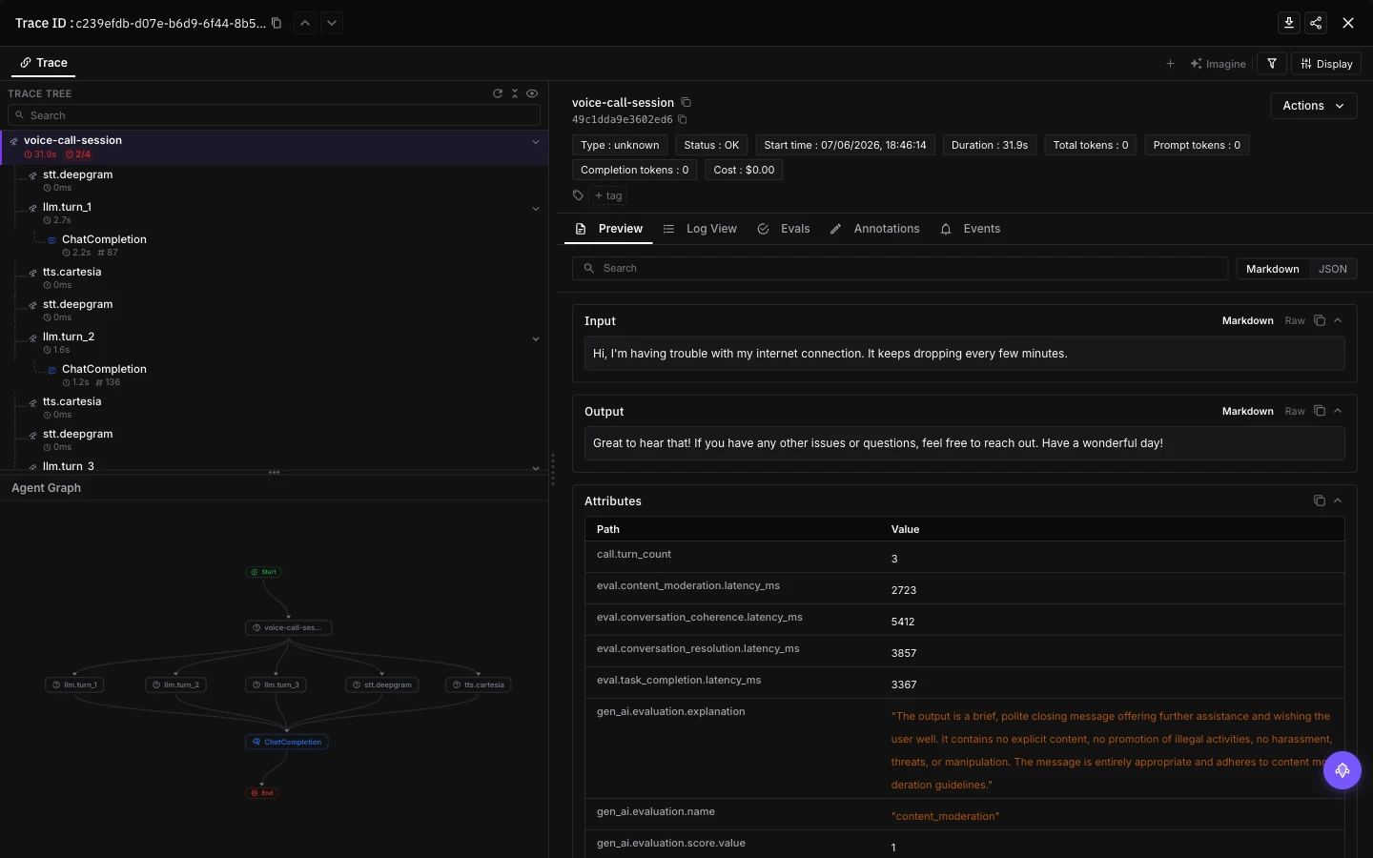Copy the voice-call-session span name

[x=686, y=103]
